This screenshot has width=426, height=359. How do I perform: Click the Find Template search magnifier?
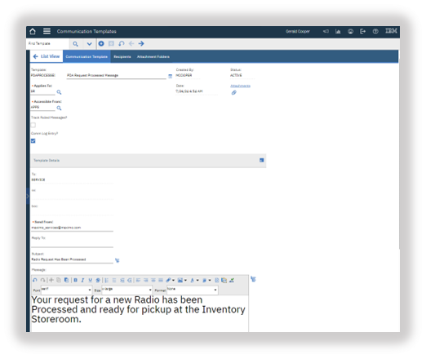pos(76,44)
